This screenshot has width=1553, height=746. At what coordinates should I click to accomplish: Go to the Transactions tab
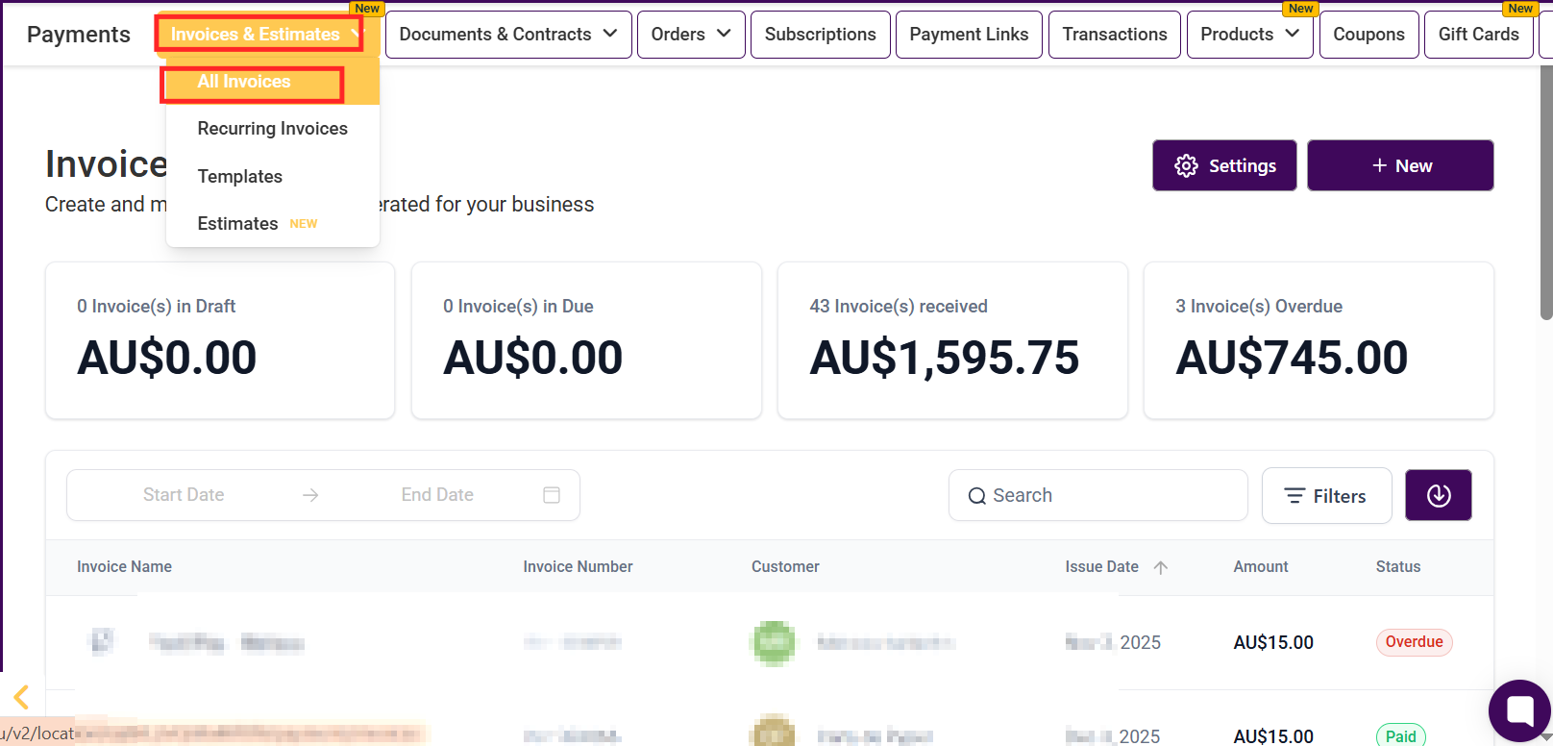(1114, 35)
